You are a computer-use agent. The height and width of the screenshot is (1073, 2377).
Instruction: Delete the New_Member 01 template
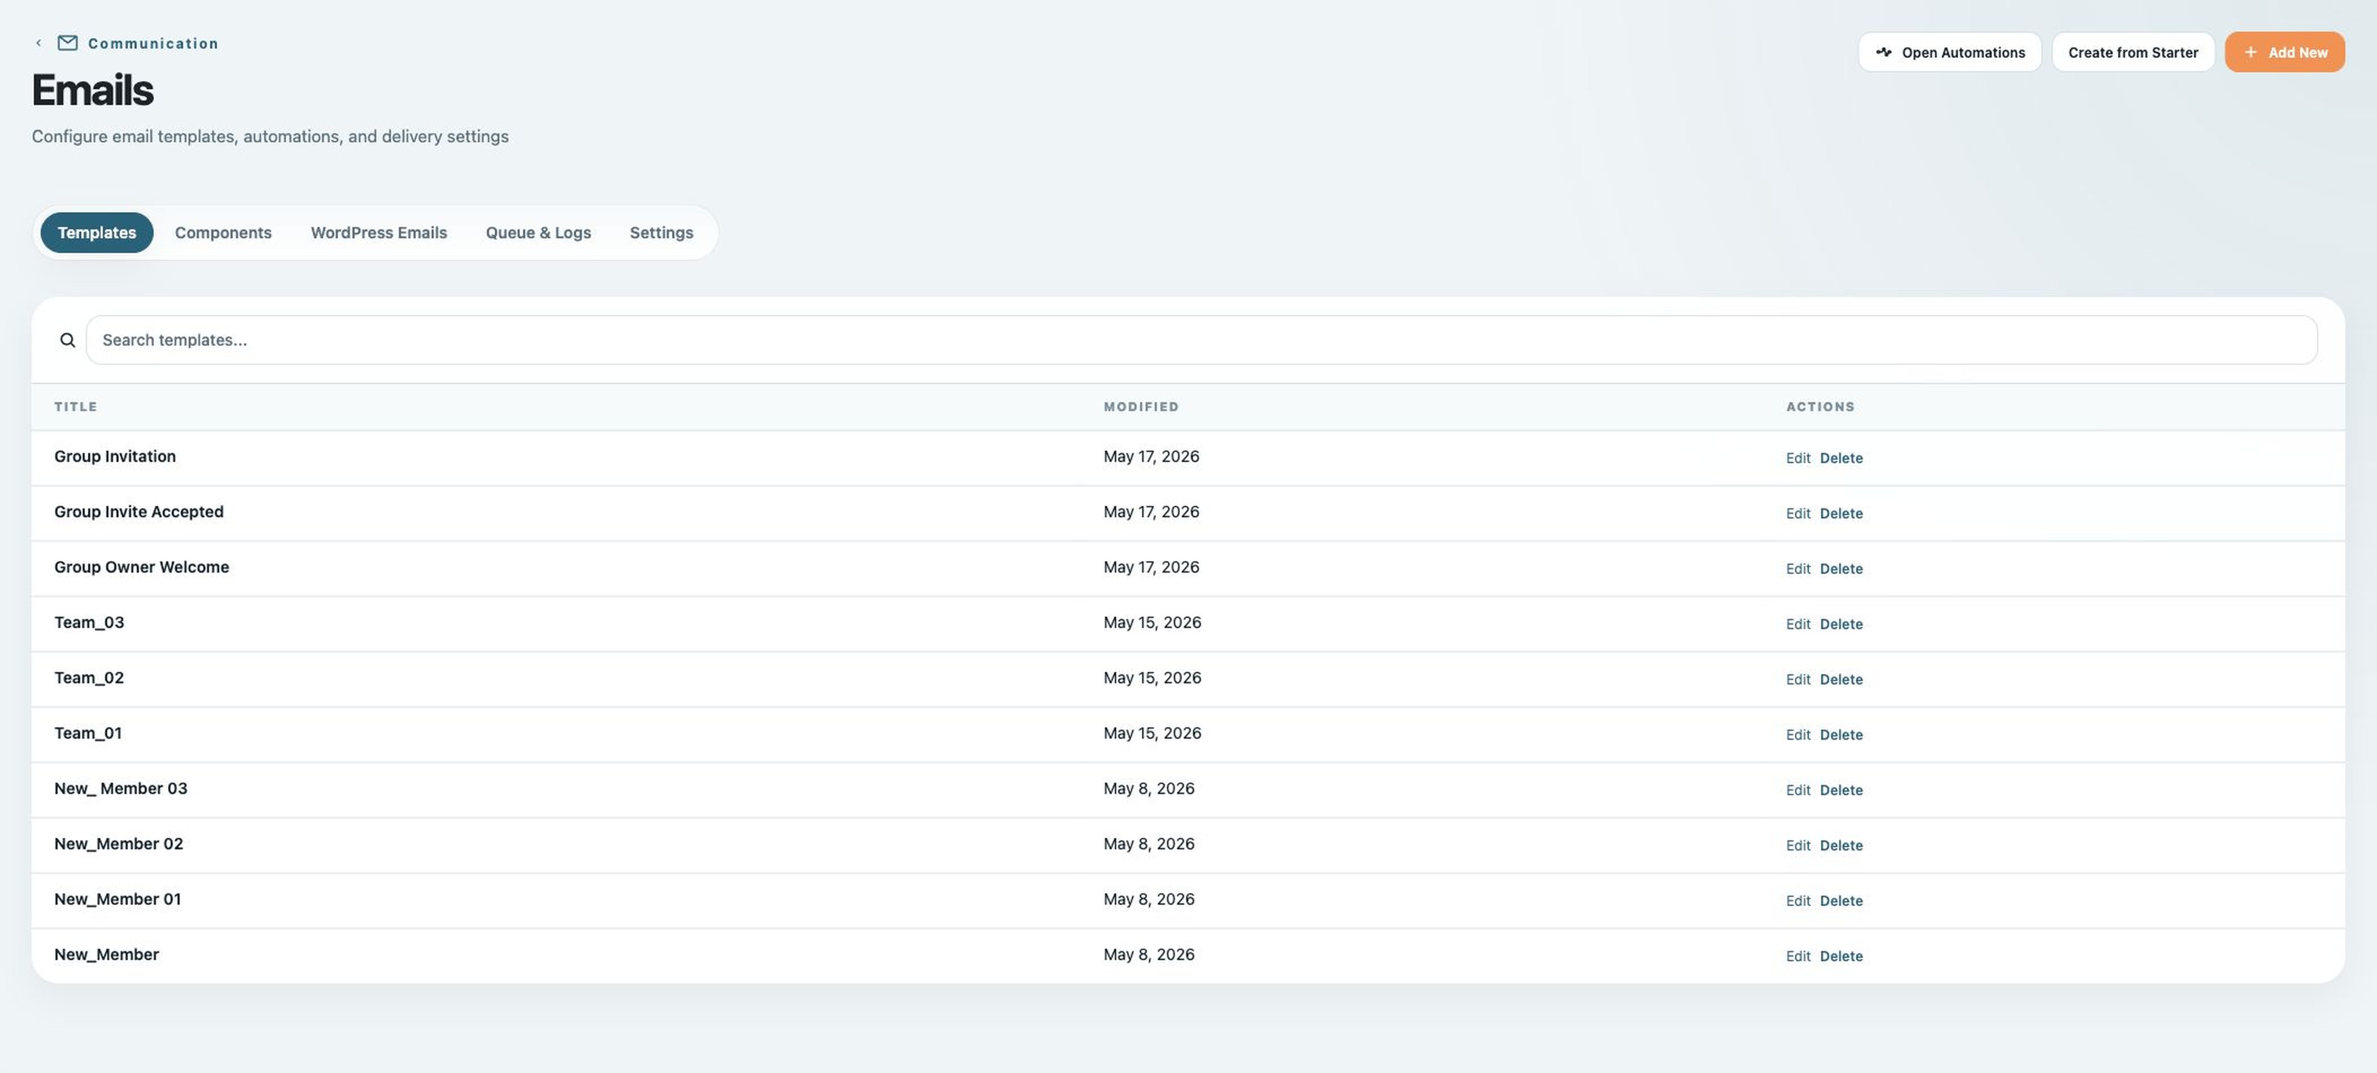pos(1841,901)
